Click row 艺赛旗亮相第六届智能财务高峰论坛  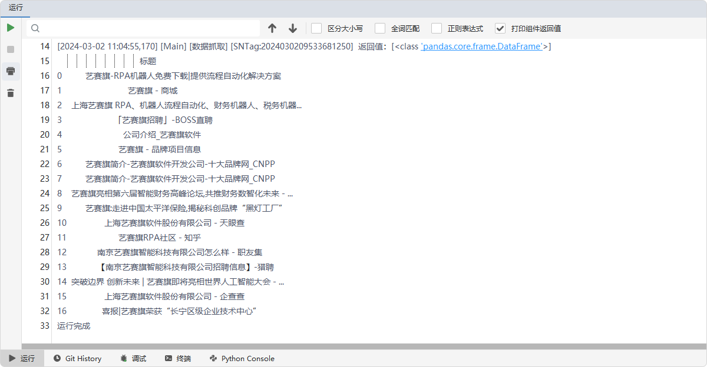point(182,193)
